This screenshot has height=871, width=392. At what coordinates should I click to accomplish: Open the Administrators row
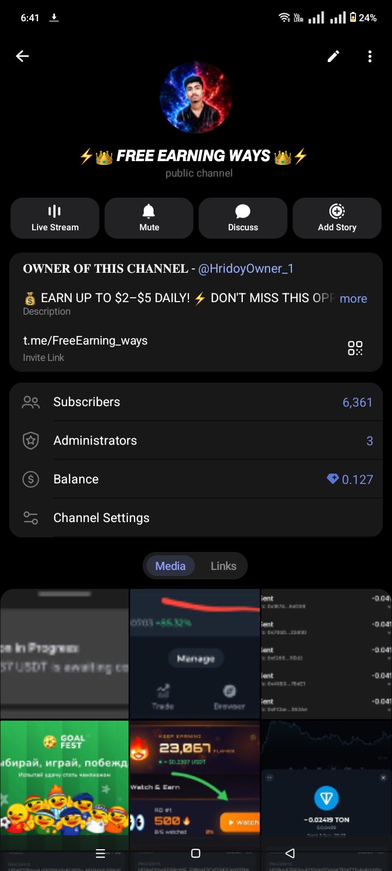coord(196,441)
